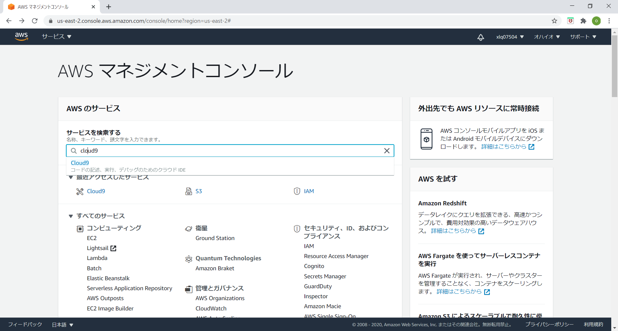Viewport: 618px width, 331px height.
Task: Open the プライバシーポリシー link
Action: [549, 325]
